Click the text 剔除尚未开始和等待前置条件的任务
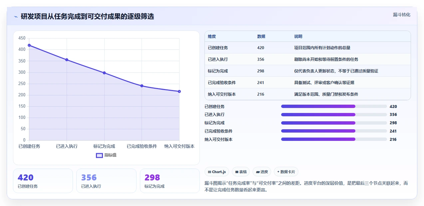Viewport: 424px width, 206px height. pyautogui.click(x=326, y=59)
